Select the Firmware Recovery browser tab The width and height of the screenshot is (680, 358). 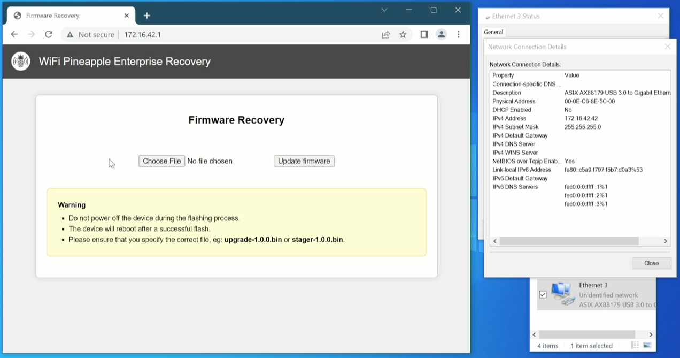pyautogui.click(x=71, y=16)
